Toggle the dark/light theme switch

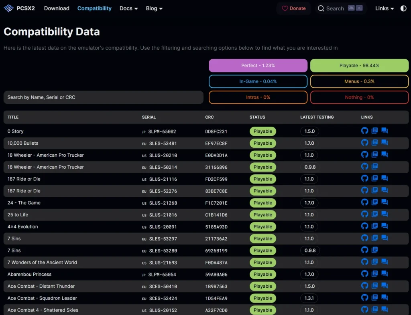tap(403, 8)
